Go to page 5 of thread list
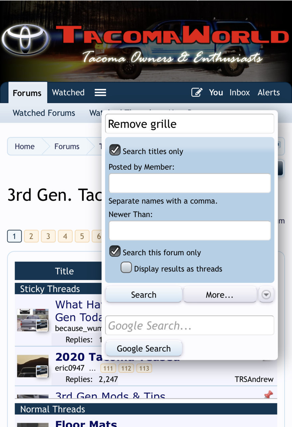The height and width of the screenshot is (427, 292). [82, 236]
